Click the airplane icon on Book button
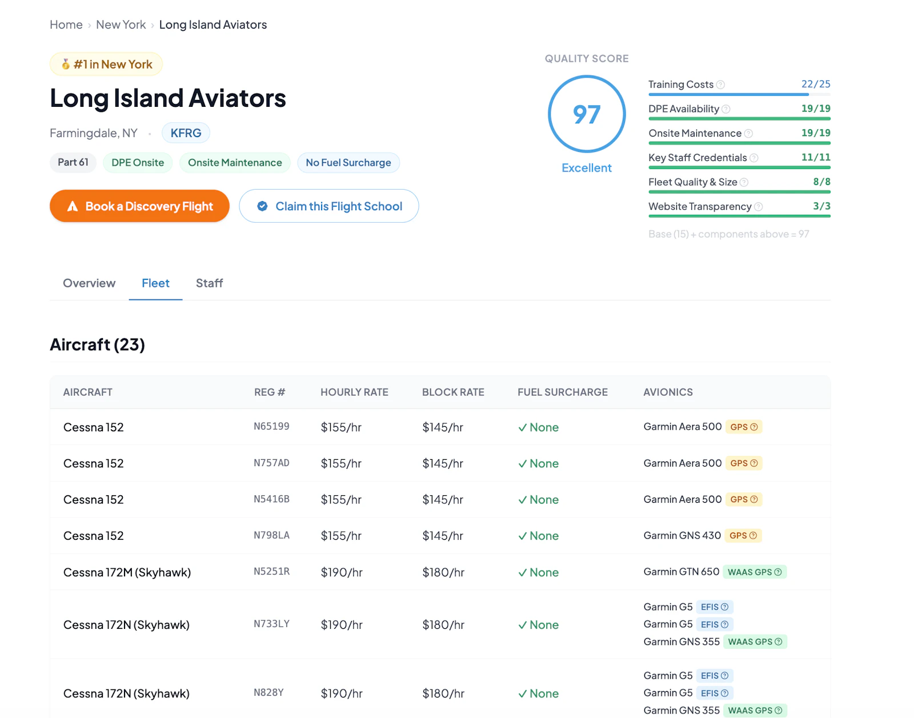914x718 pixels. (x=73, y=206)
